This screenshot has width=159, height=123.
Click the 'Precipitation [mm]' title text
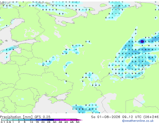point(16,117)
